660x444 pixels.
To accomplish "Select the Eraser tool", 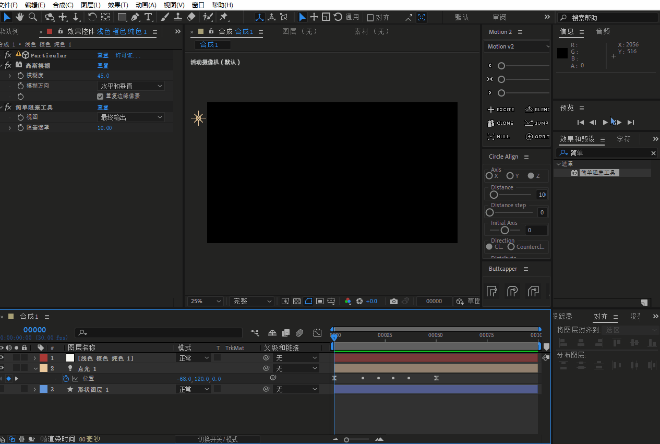I will point(191,17).
